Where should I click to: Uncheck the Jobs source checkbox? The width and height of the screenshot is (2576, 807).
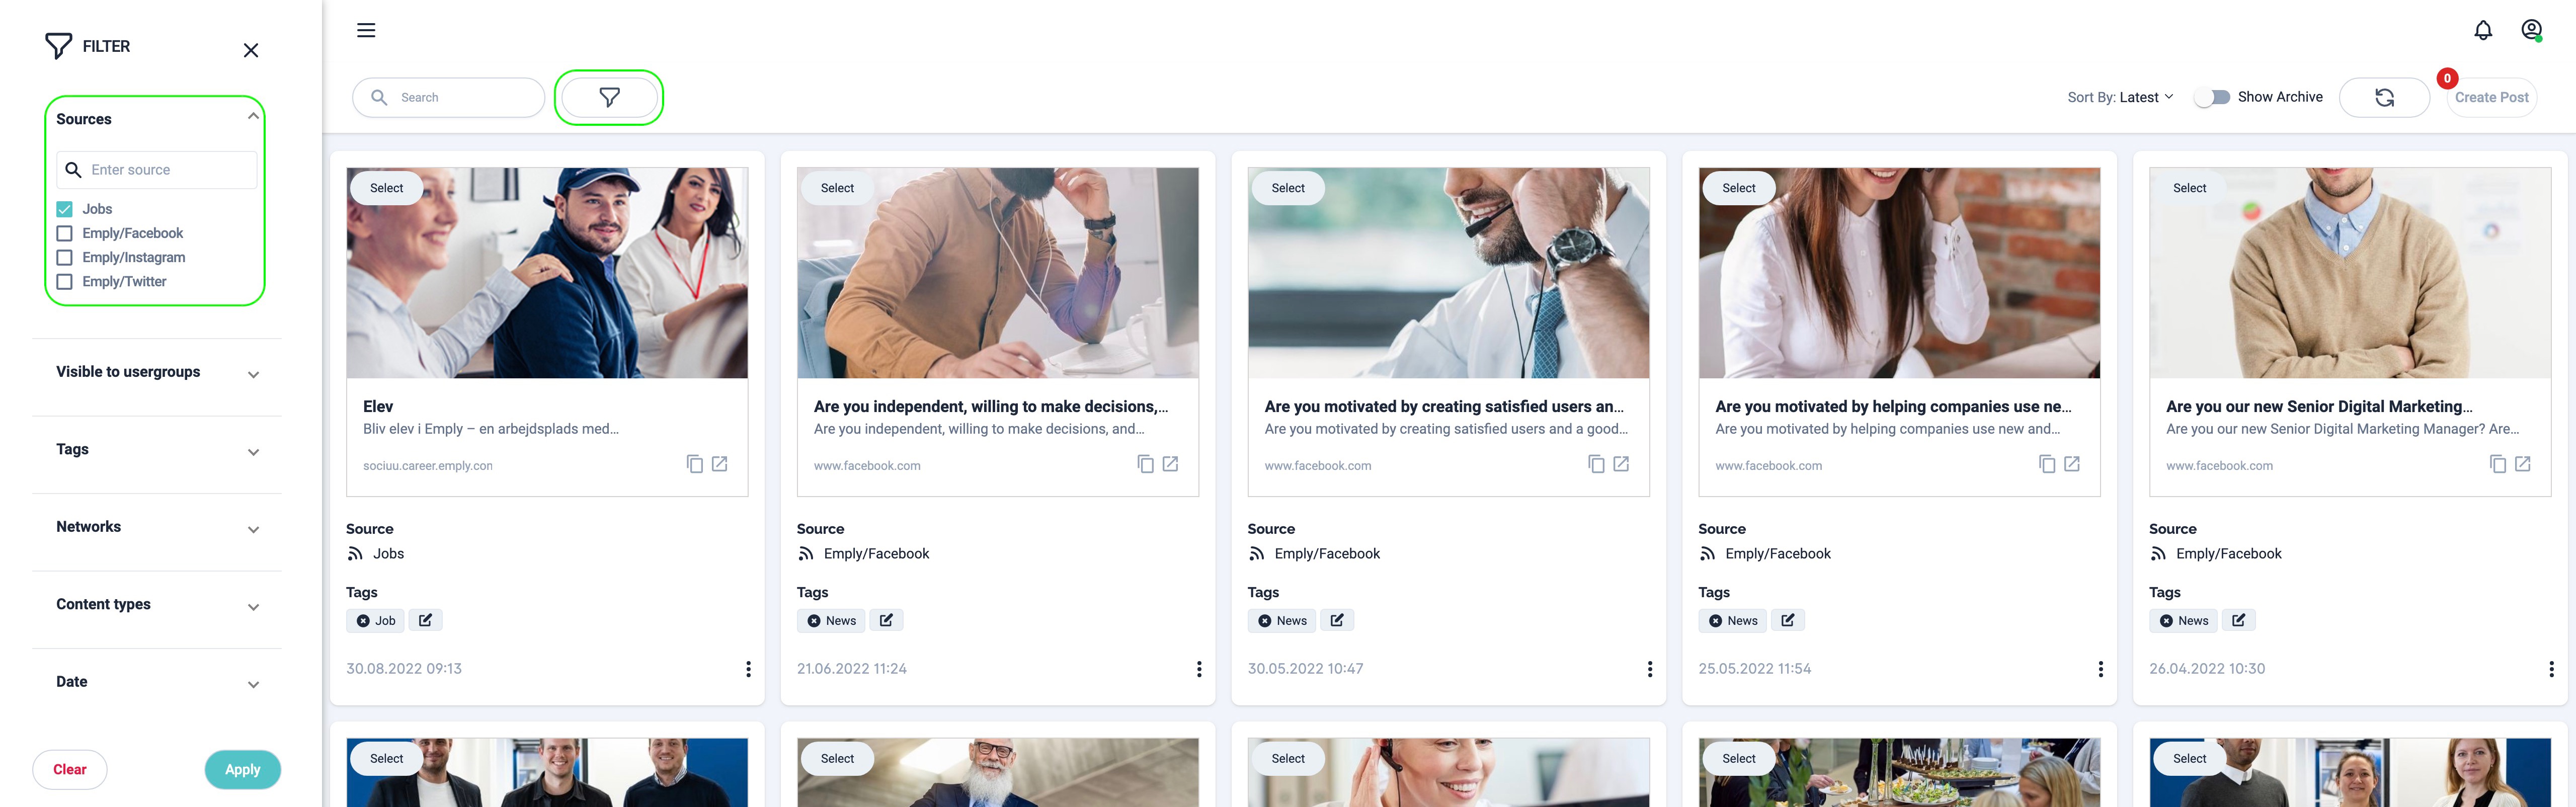(x=65, y=209)
